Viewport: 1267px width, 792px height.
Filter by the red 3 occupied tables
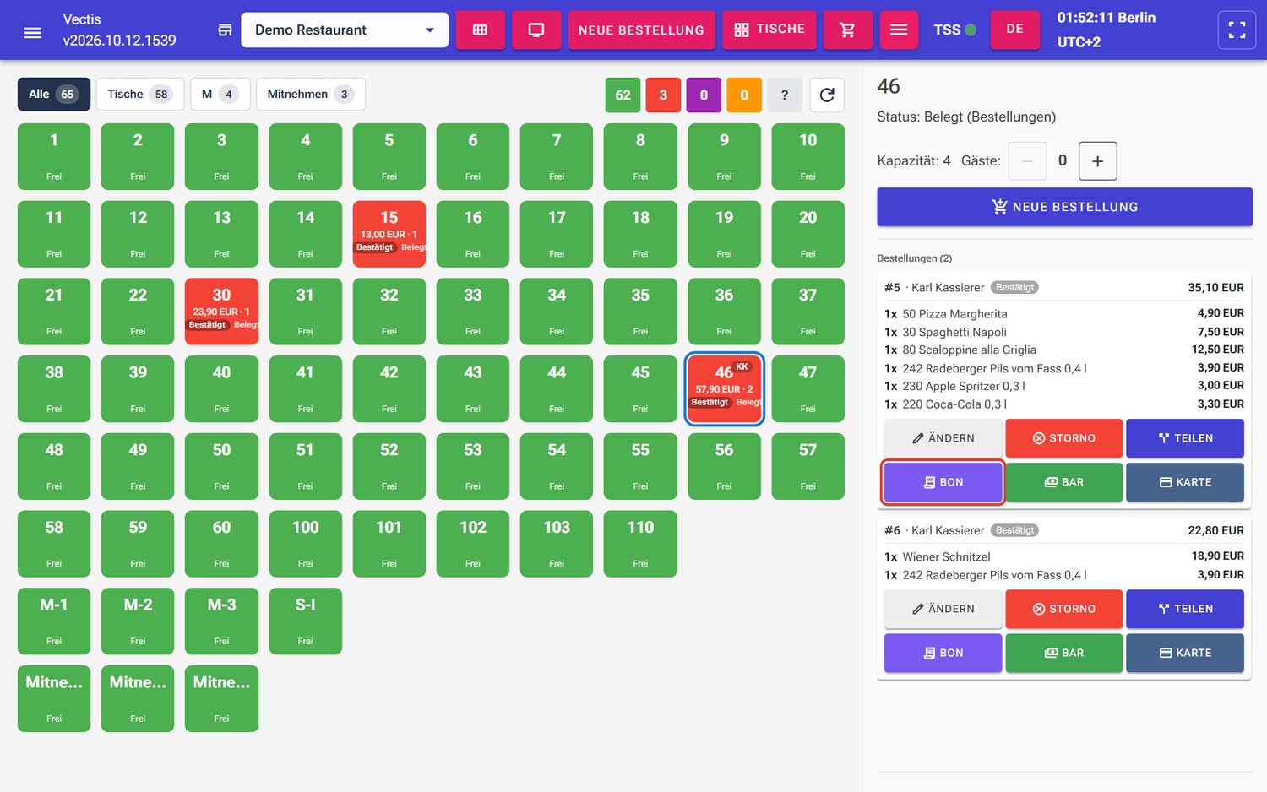pyautogui.click(x=663, y=95)
